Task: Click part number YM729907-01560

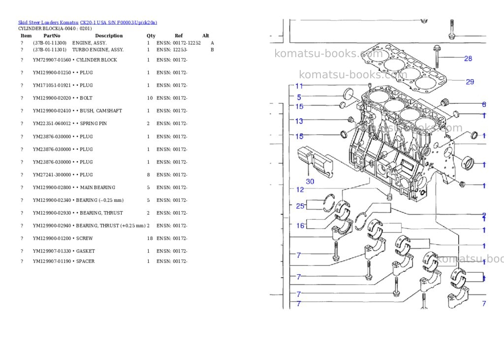Action: click(52, 60)
